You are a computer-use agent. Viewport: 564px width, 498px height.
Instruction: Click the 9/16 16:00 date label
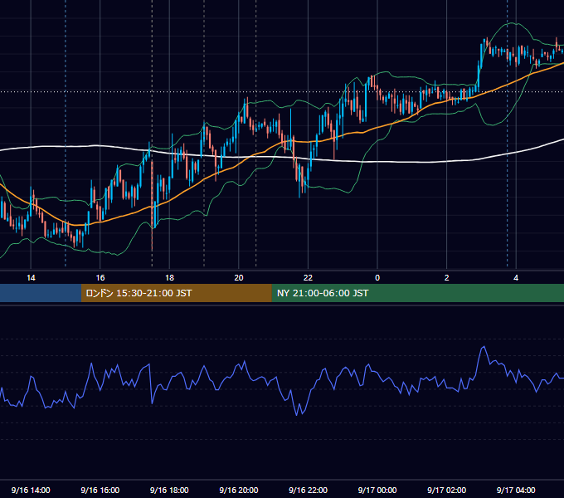click(100, 490)
